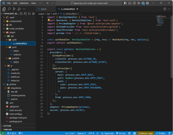Show additional views ellipsis in activity bar
This screenshot has width=173, height=135.
click(x=24, y=9)
